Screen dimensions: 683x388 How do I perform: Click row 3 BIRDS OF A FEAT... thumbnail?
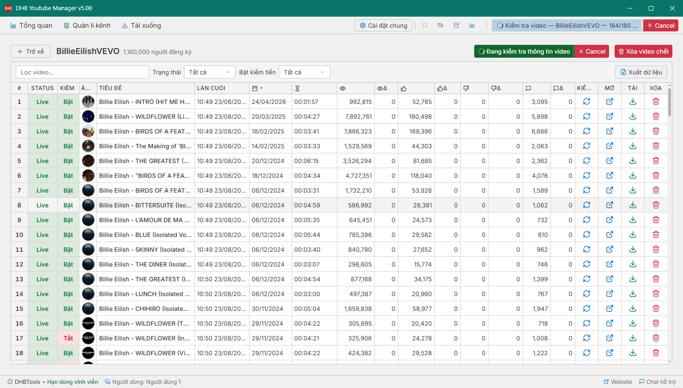88,131
